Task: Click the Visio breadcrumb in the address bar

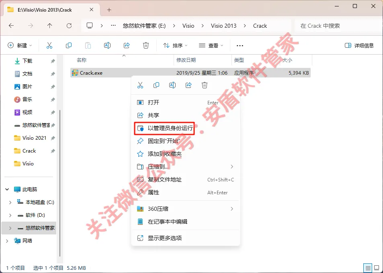Action: click(188, 26)
